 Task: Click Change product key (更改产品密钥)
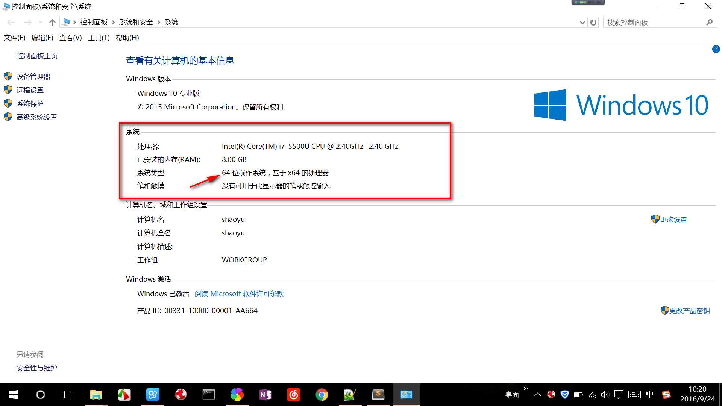(x=690, y=311)
